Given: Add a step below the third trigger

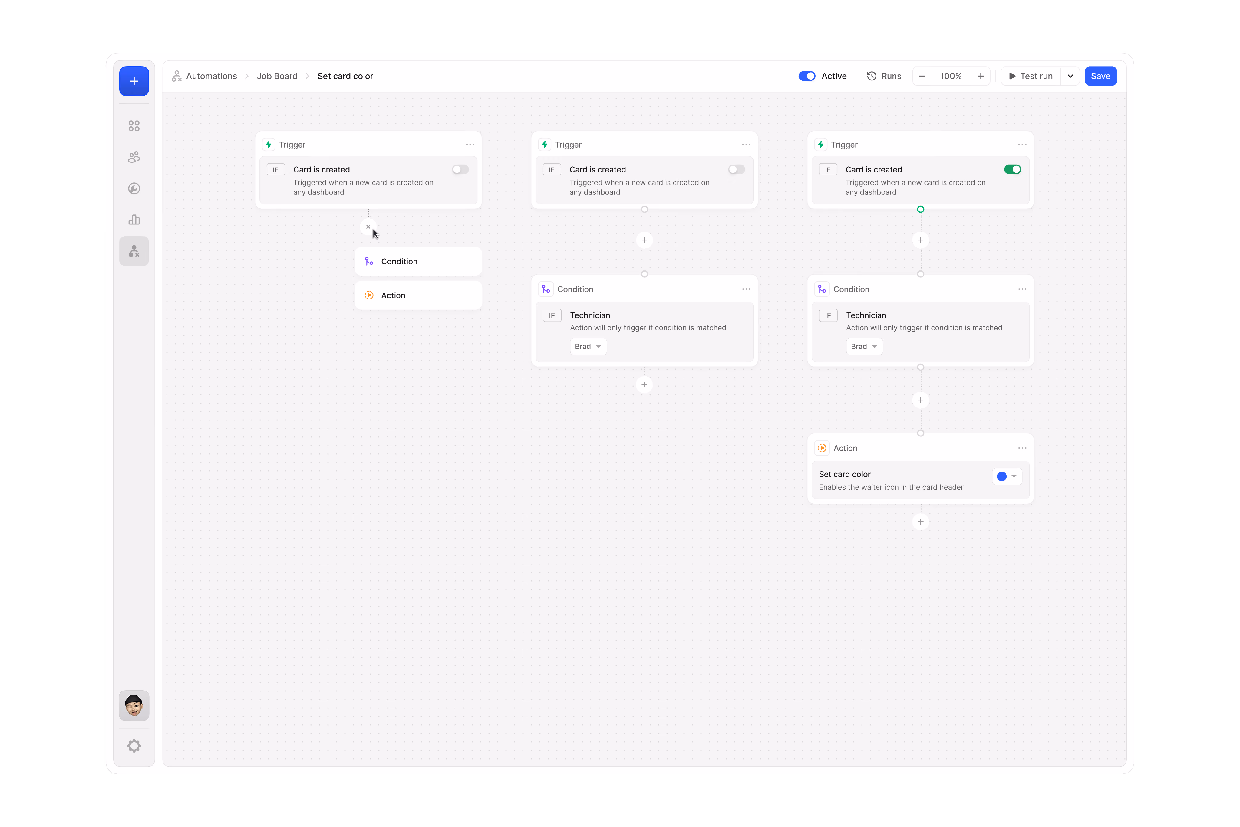Looking at the screenshot, I should tap(921, 240).
